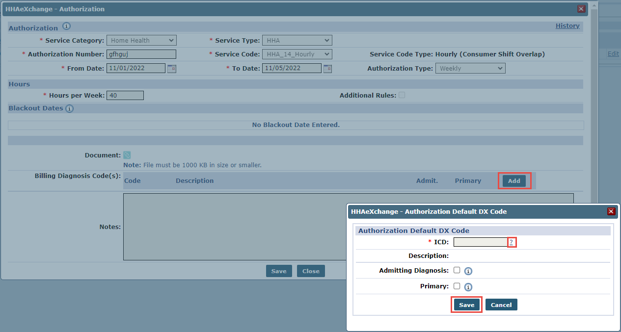Click the No Blackout Date Entered message

point(296,125)
